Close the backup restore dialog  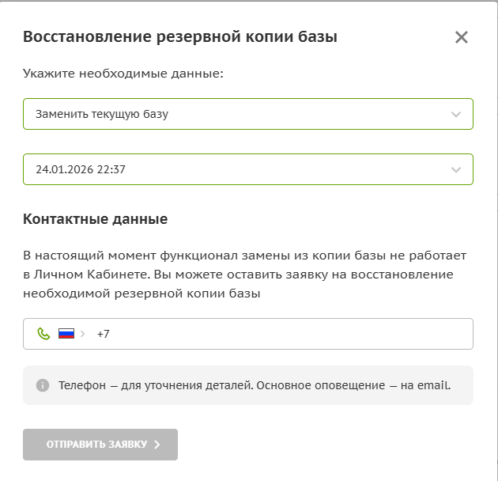tap(462, 37)
